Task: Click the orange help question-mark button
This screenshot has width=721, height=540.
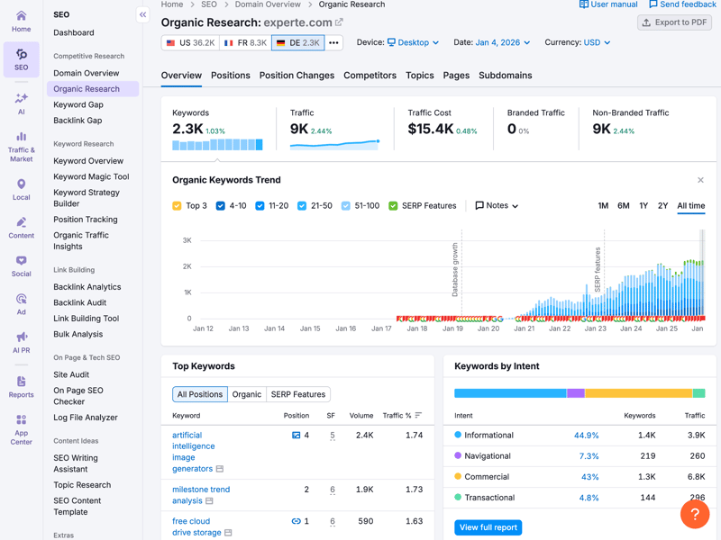Action: pyautogui.click(x=695, y=515)
